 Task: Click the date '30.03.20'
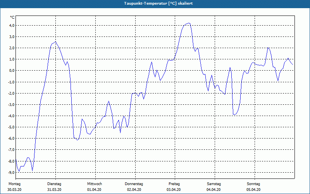point(14,190)
